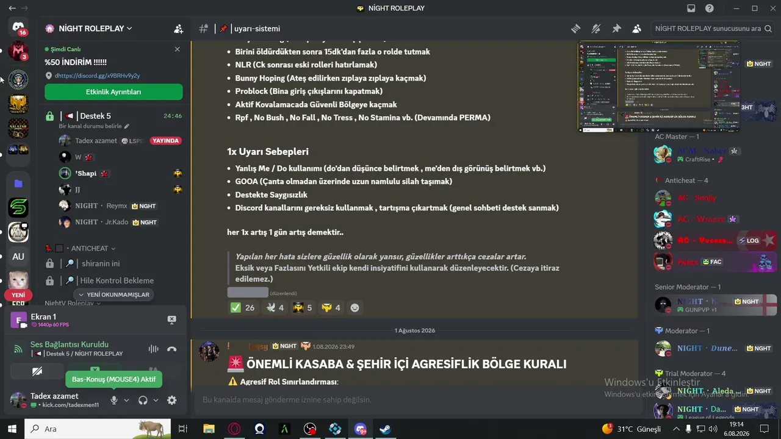The width and height of the screenshot is (781, 439).
Task: Toggle headphones deafen
Action: (143, 400)
